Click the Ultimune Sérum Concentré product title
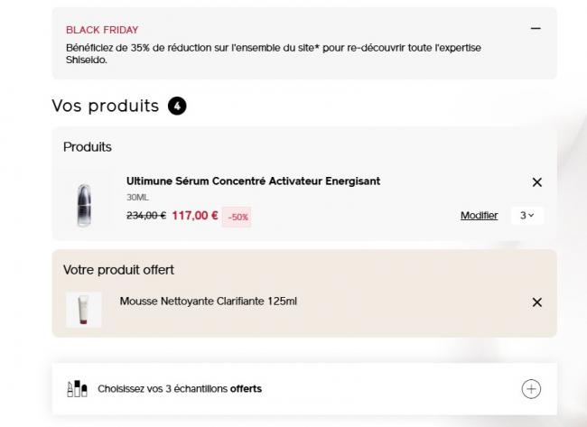587x427 pixels. (x=253, y=181)
